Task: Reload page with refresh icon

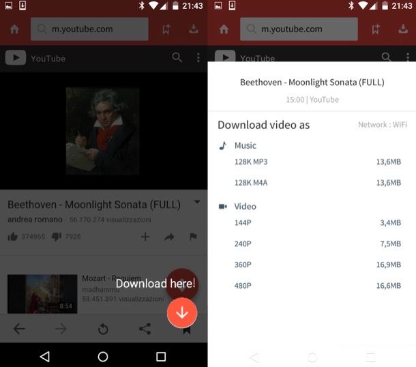Action: [103, 329]
